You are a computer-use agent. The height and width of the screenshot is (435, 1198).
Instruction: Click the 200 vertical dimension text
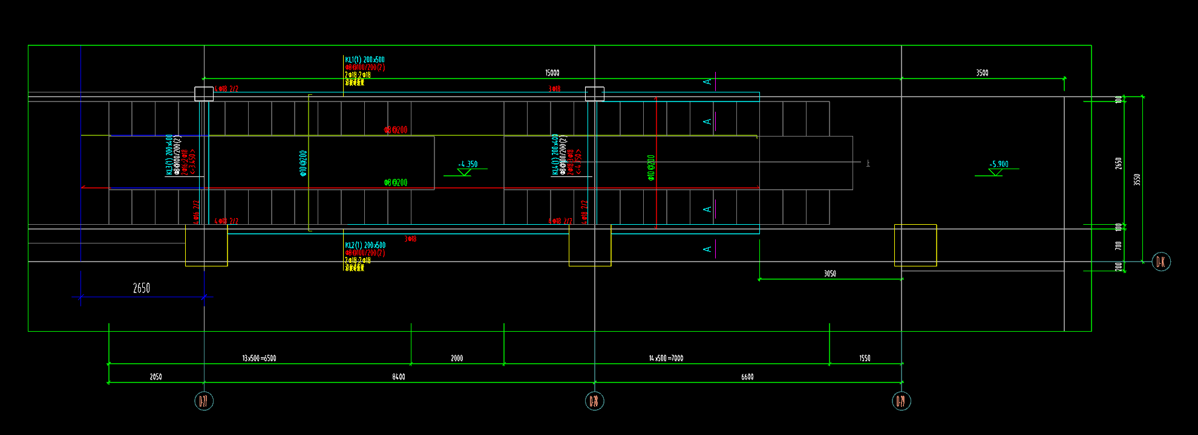[x=1118, y=266]
